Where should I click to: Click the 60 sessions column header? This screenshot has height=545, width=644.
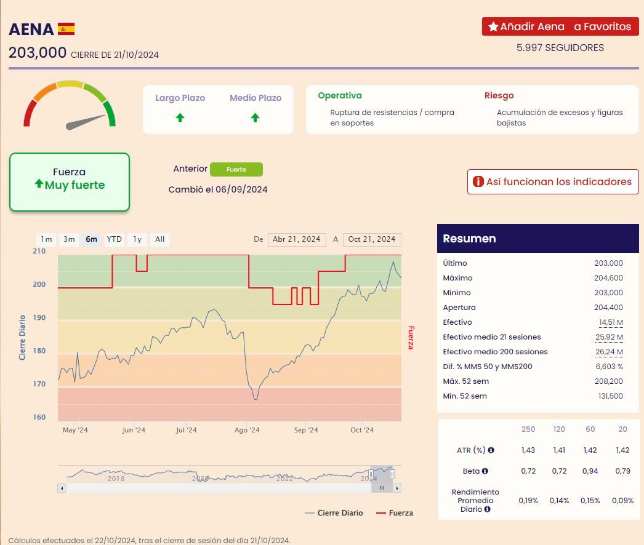(590, 429)
